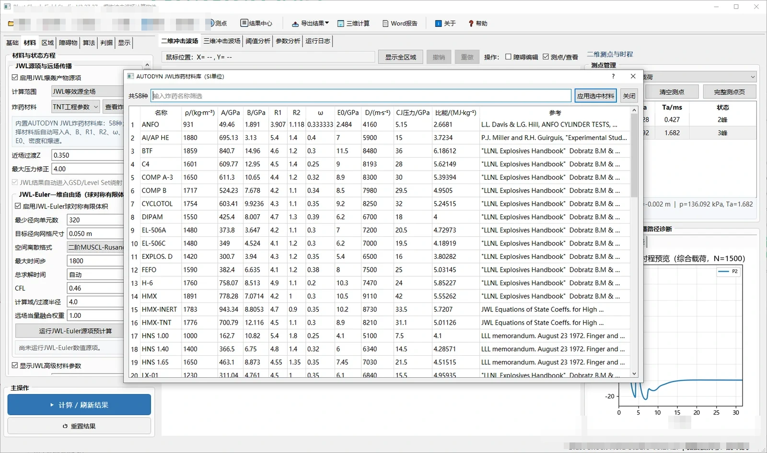Open the 关于 info icon

[x=438, y=23]
